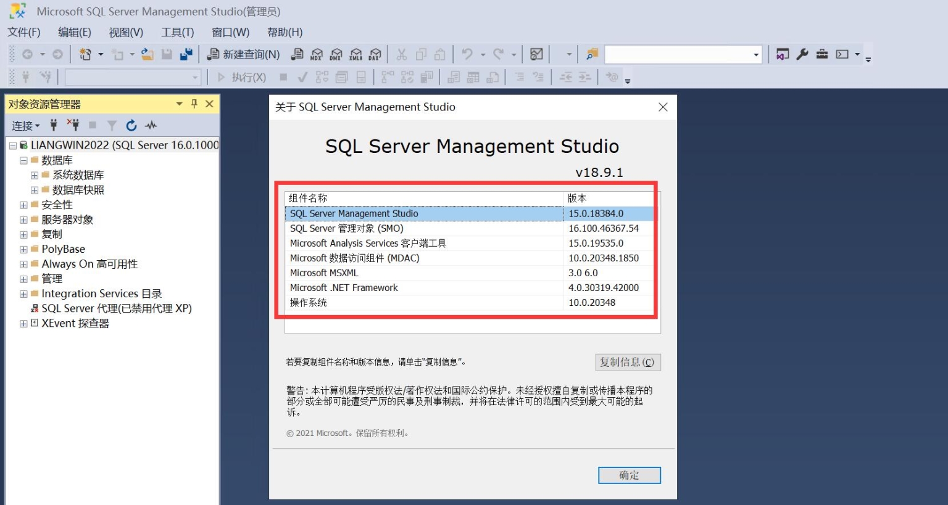Select the Microsoft MSXML component row
948x505 pixels.
(x=370, y=273)
